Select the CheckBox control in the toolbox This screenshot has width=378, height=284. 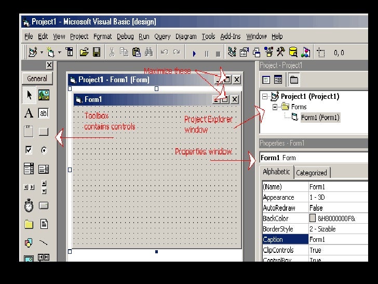[29, 150]
